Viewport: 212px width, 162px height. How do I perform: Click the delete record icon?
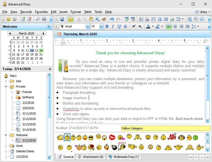pyautogui.click(x=29, y=19)
